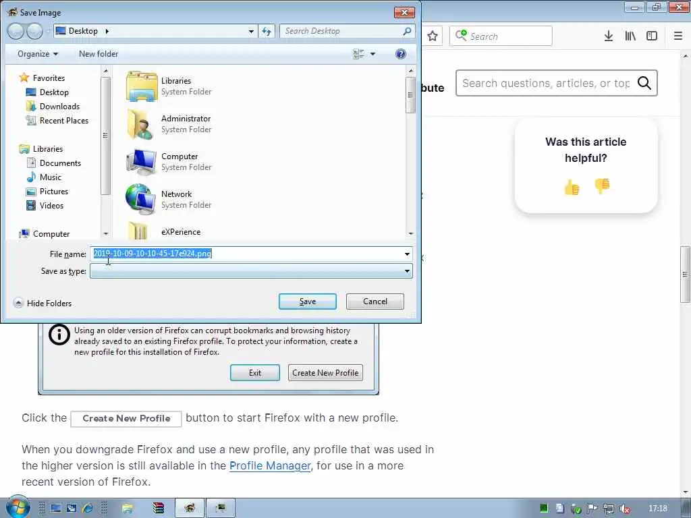Bookmark this page with the star icon

click(x=433, y=36)
